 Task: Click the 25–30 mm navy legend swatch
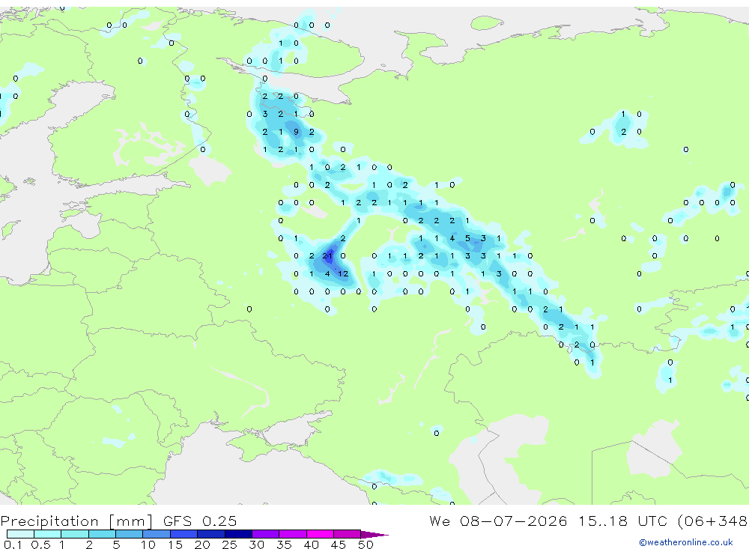point(238,534)
